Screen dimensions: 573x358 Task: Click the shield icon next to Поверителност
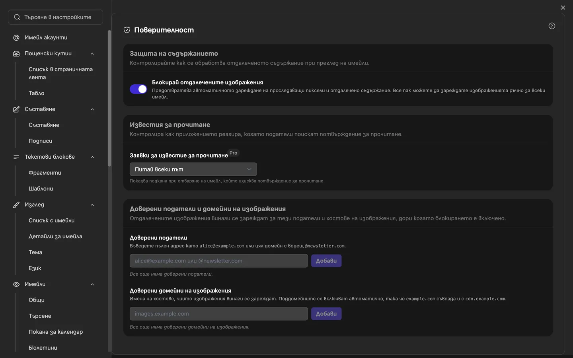click(127, 30)
